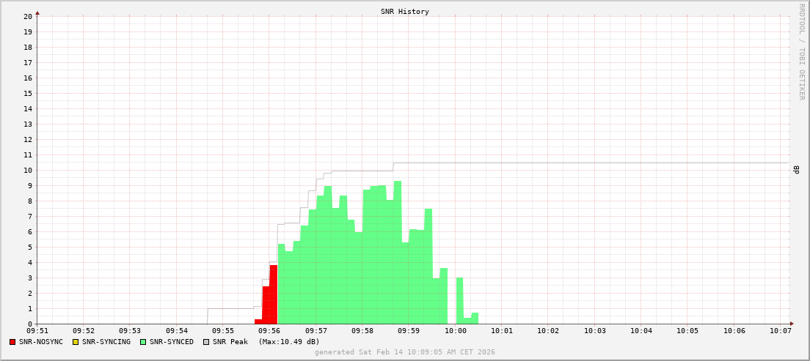Click the 10:00 time axis label
The height and width of the screenshot is (361, 810).
(x=455, y=331)
